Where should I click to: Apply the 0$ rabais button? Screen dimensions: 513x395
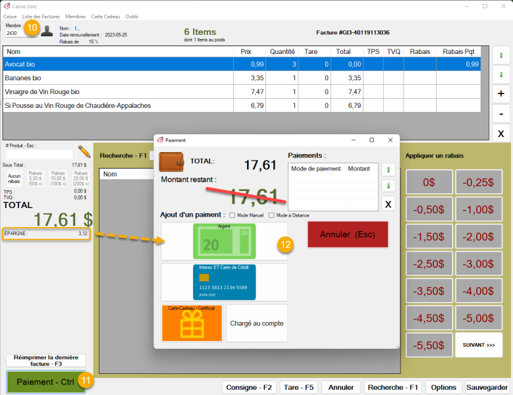pos(429,182)
